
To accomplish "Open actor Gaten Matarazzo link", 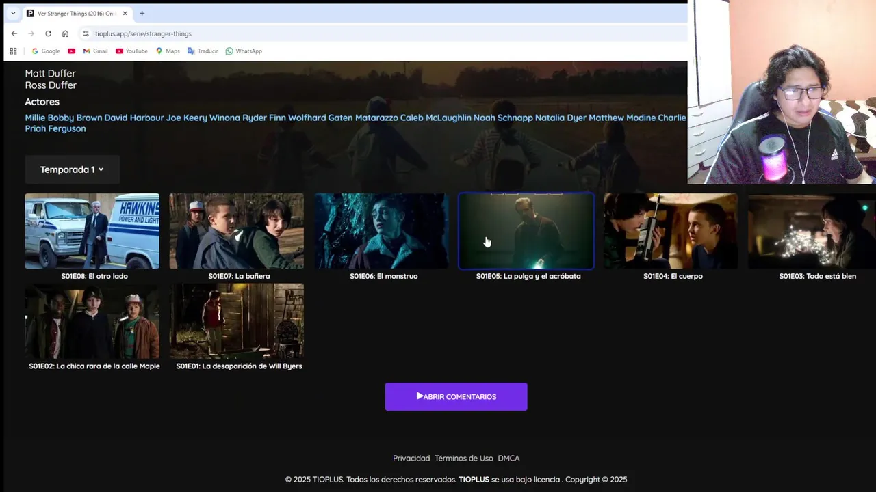I will (363, 118).
